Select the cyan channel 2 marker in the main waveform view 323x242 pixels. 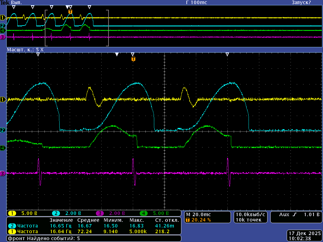coord(3,130)
